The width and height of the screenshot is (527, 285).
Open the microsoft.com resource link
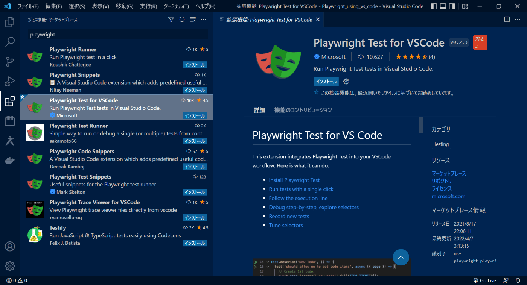[x=448, y=196]
